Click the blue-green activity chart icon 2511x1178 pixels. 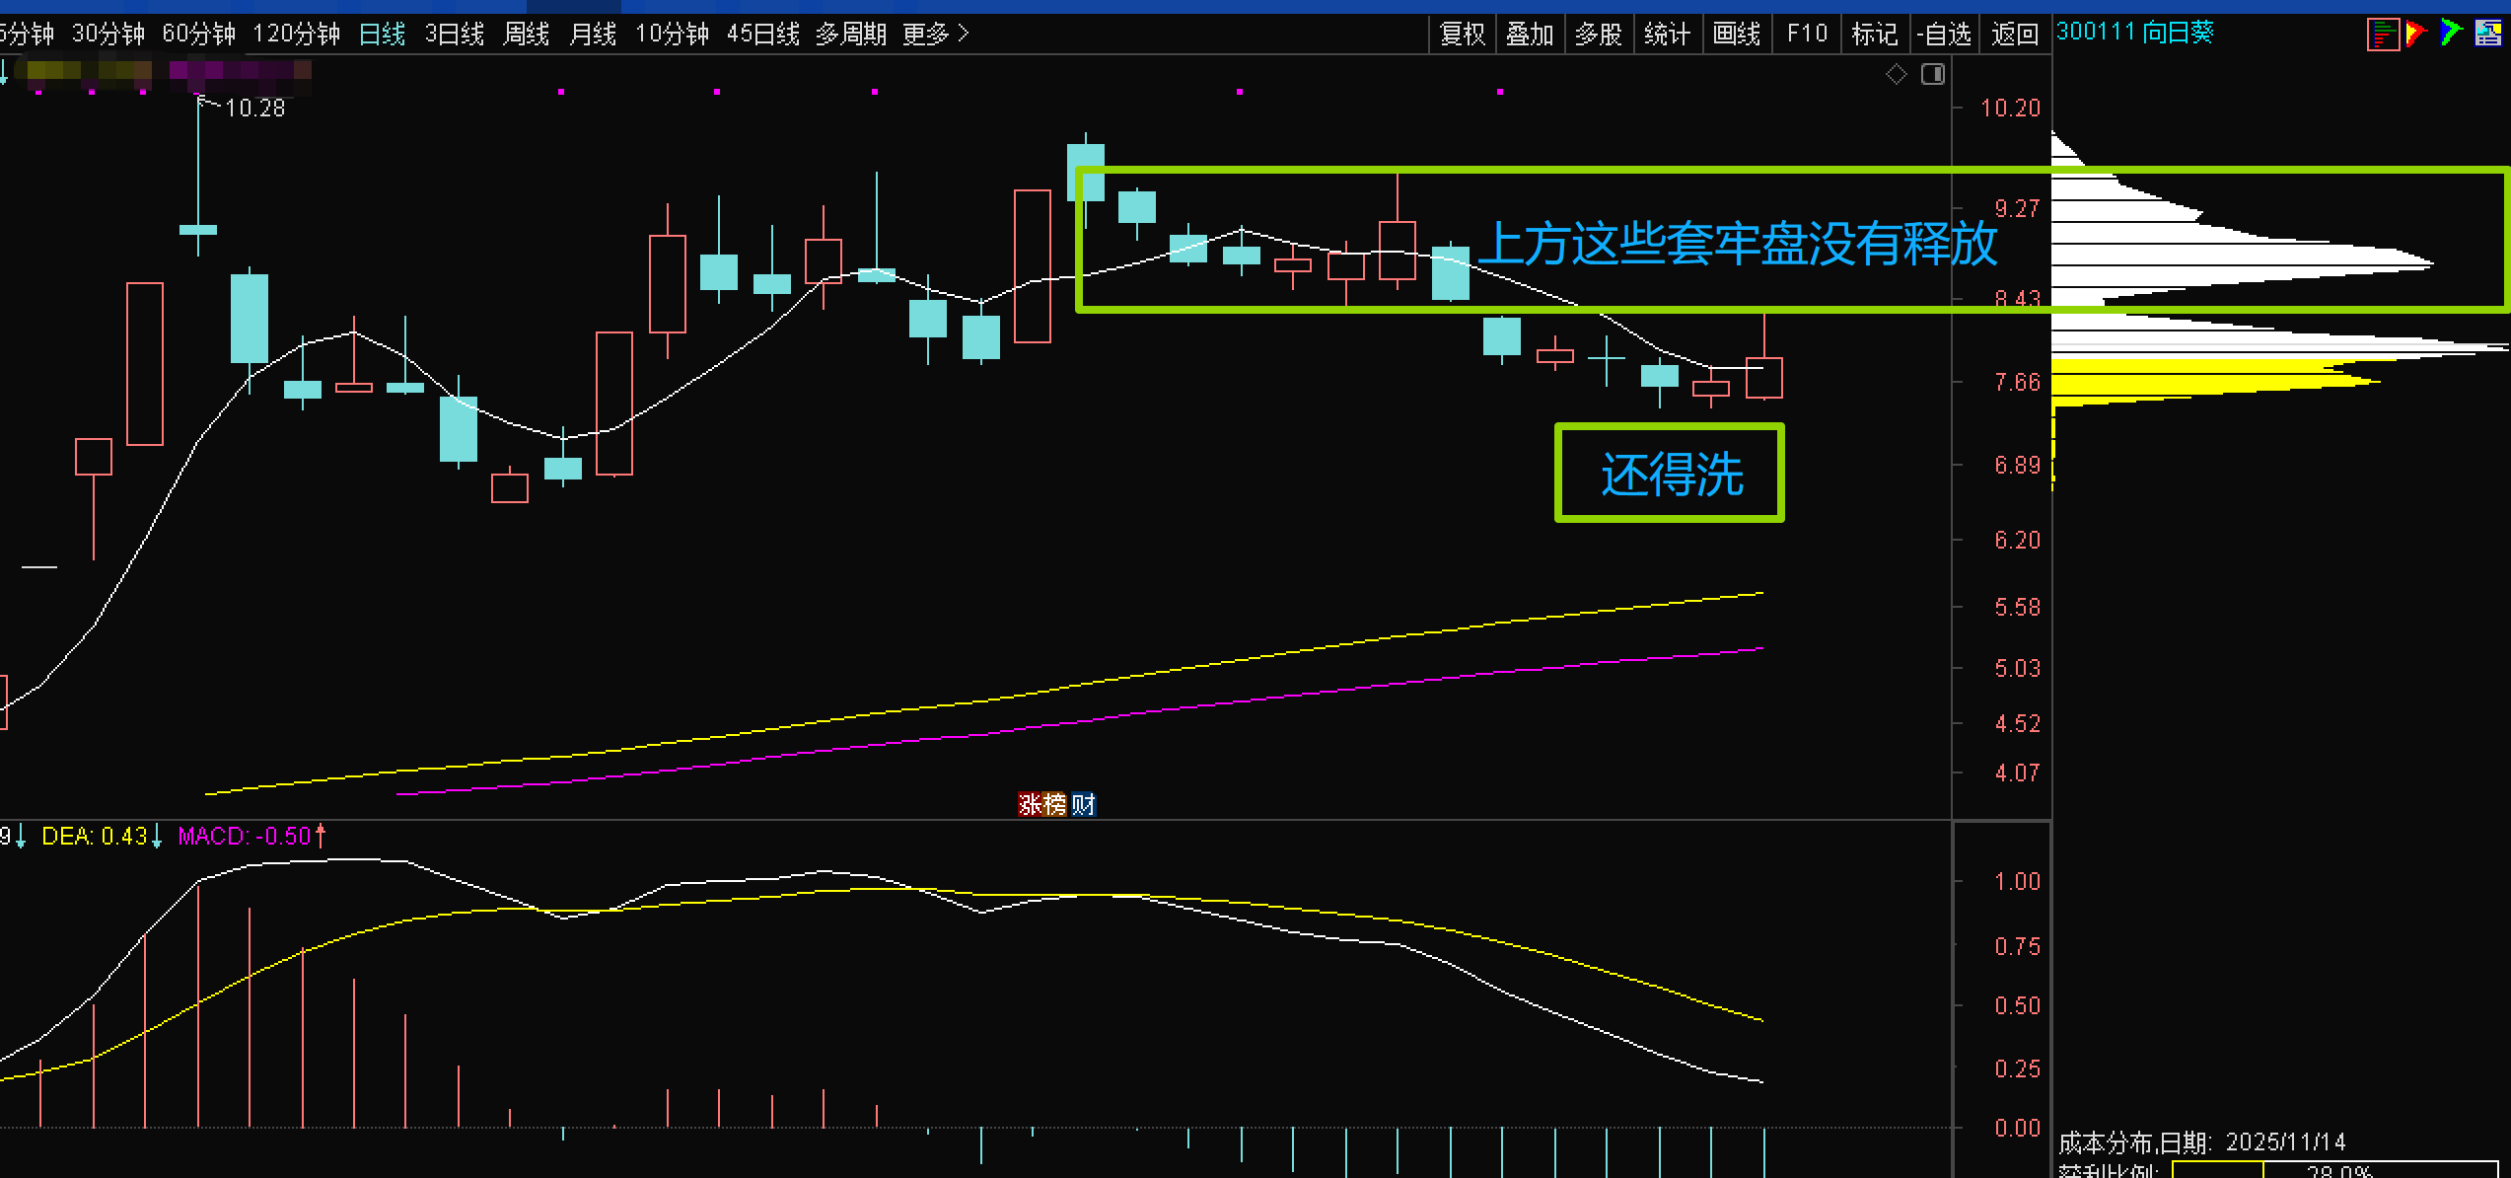coord(2450,35)
